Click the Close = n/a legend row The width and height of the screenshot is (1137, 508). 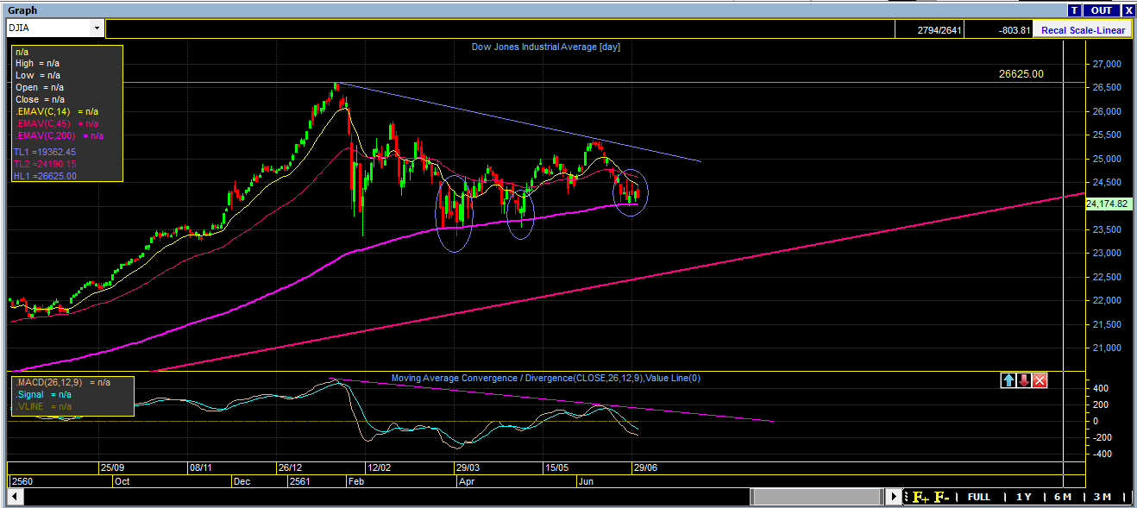tap(40, 99)
